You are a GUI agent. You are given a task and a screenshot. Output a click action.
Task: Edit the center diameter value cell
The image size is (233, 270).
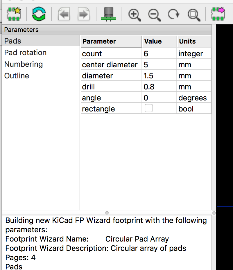pos(159,65)
